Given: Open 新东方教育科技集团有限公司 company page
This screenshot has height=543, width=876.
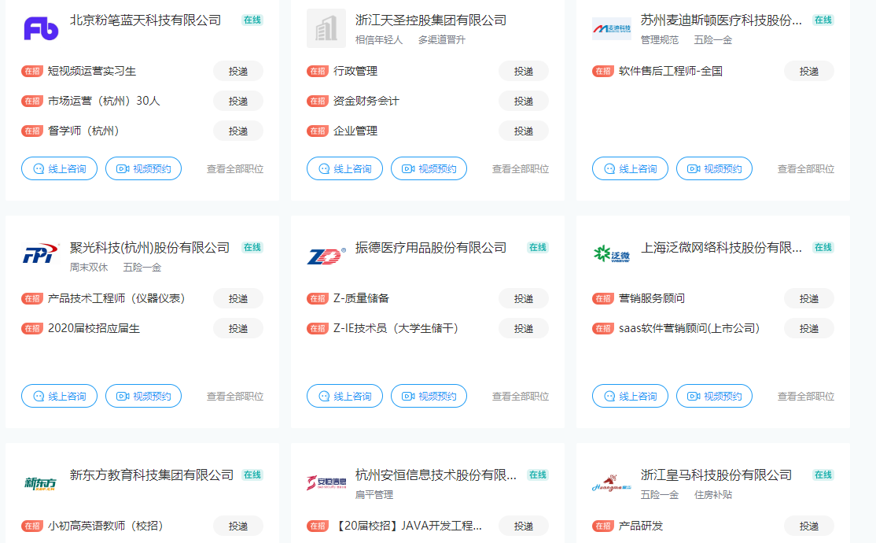Looking at the screenshot, I should pos(152,475).
